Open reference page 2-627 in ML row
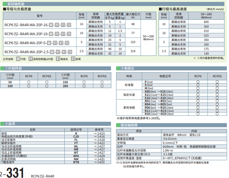The height and width of the screenshot is (178, 229). pos(99,146)
